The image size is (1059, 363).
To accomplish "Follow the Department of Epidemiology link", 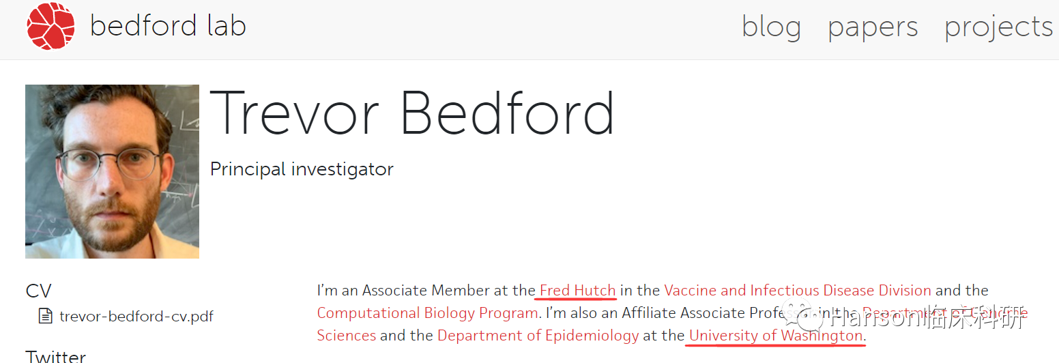I will [538, 336].
